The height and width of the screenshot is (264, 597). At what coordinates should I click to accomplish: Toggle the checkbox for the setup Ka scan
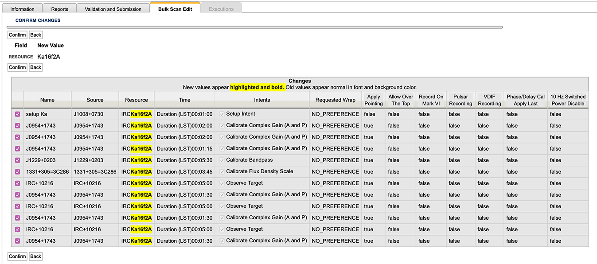(18, 114)
